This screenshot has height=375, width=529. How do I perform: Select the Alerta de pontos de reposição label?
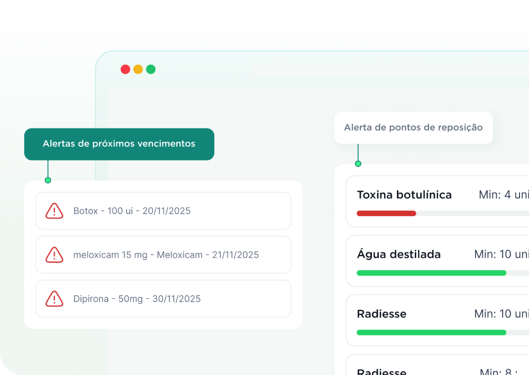click(x=413, y=127)
